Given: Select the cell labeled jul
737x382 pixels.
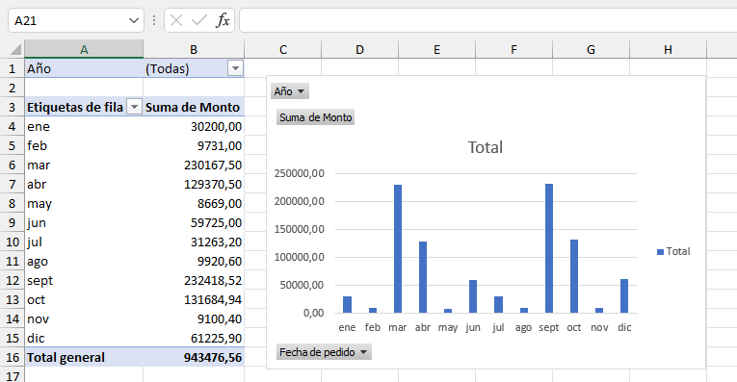Looking at the screenshot, I should (84, 242).
